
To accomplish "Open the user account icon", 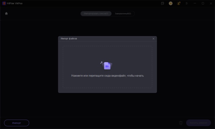I will 179,3.
